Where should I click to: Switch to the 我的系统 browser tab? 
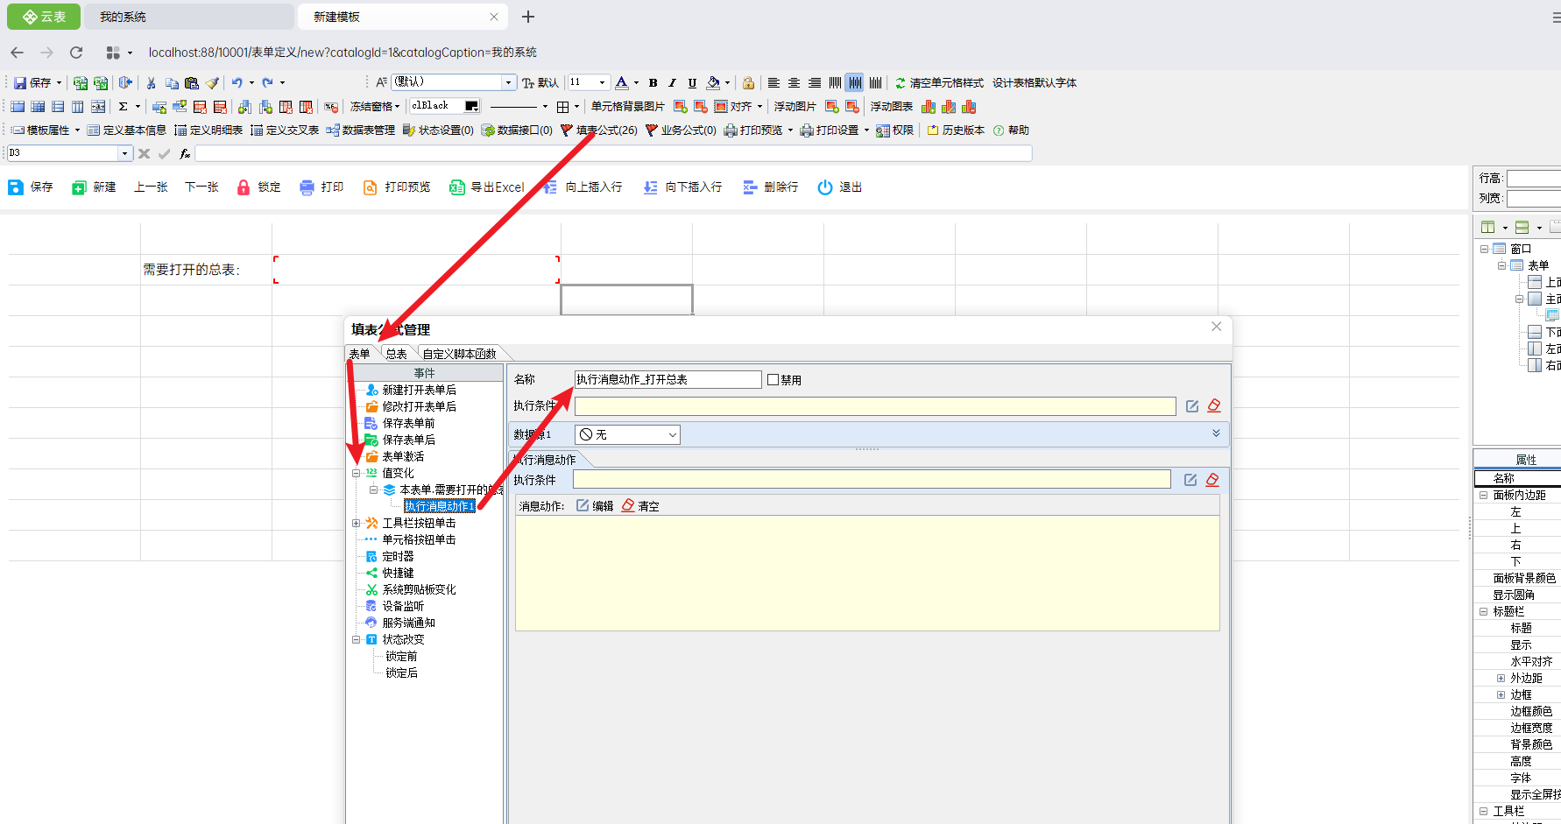pos(190,17)
